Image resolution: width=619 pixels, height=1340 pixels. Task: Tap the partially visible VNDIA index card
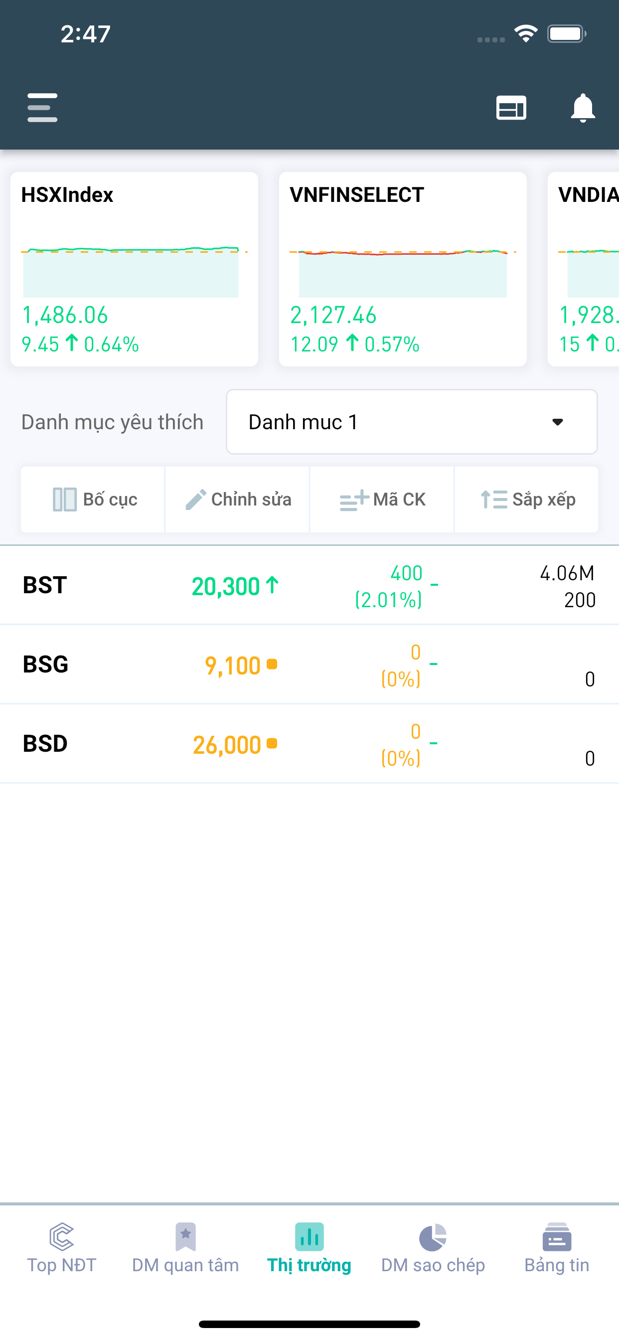[x=585, y=269]
